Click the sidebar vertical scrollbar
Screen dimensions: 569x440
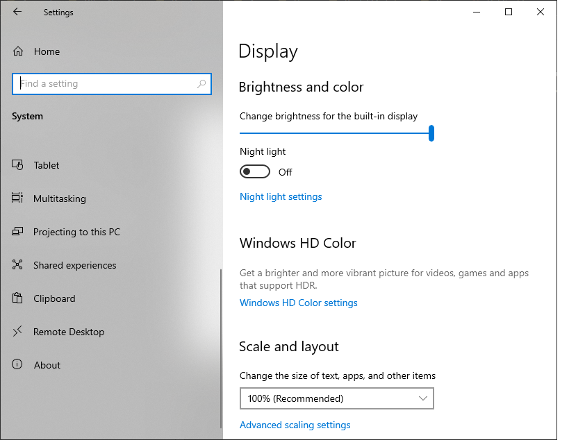tap(221, 348)
